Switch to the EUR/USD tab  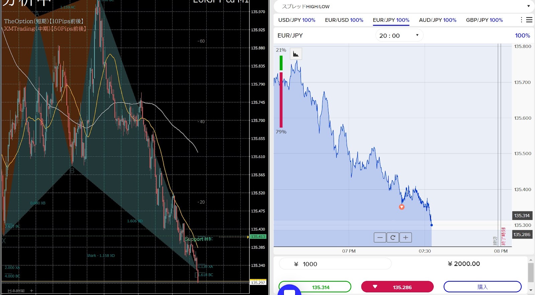344,20
